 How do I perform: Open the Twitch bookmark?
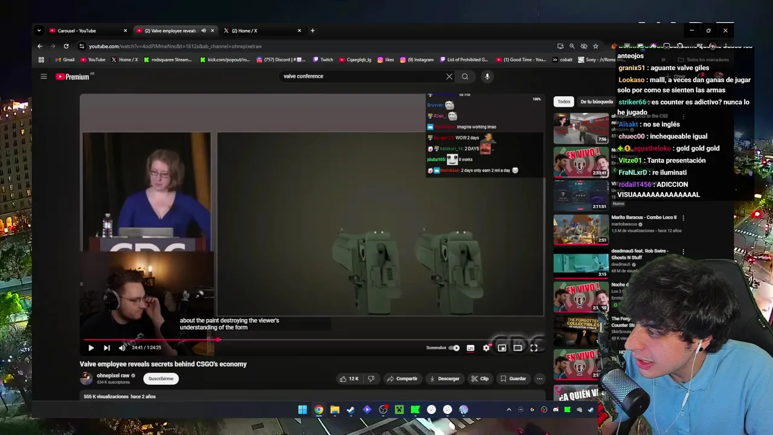pos(323,60)
